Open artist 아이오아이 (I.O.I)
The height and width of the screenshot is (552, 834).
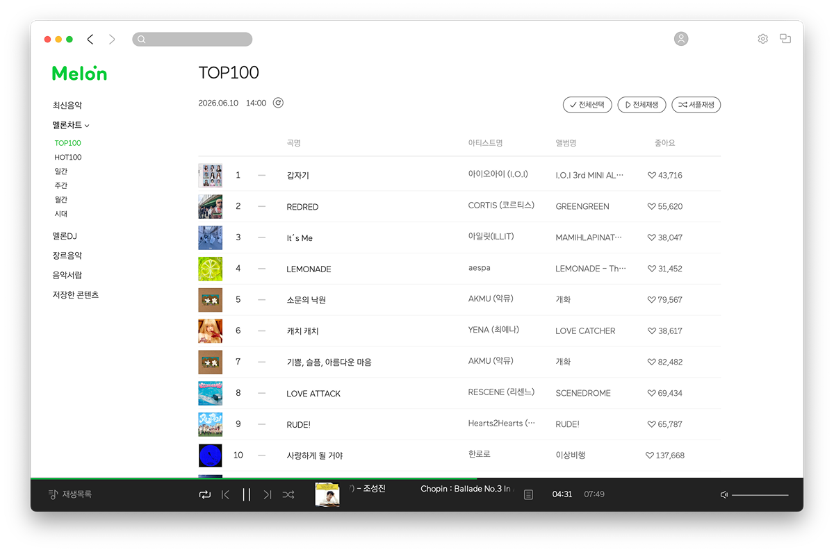(498, 174)
